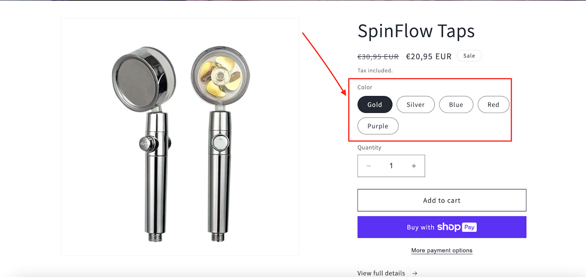
Task: Click the Color label above the variants
Action: point(365,87)
